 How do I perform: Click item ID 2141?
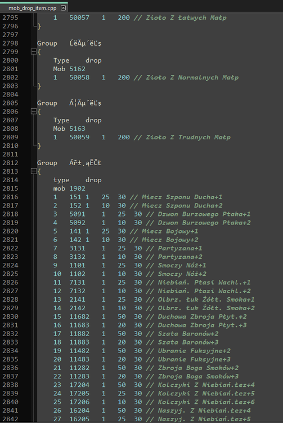pos(77,299)
